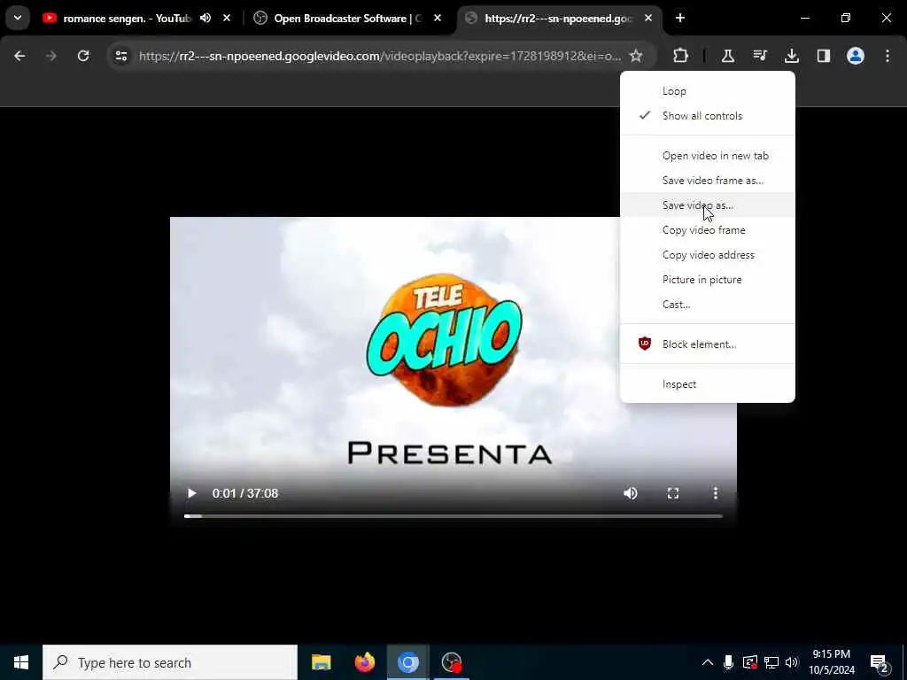This screenshot has width=907, height=680.
Task: Open Chrome taskbar icon
Action: point(407,662)
